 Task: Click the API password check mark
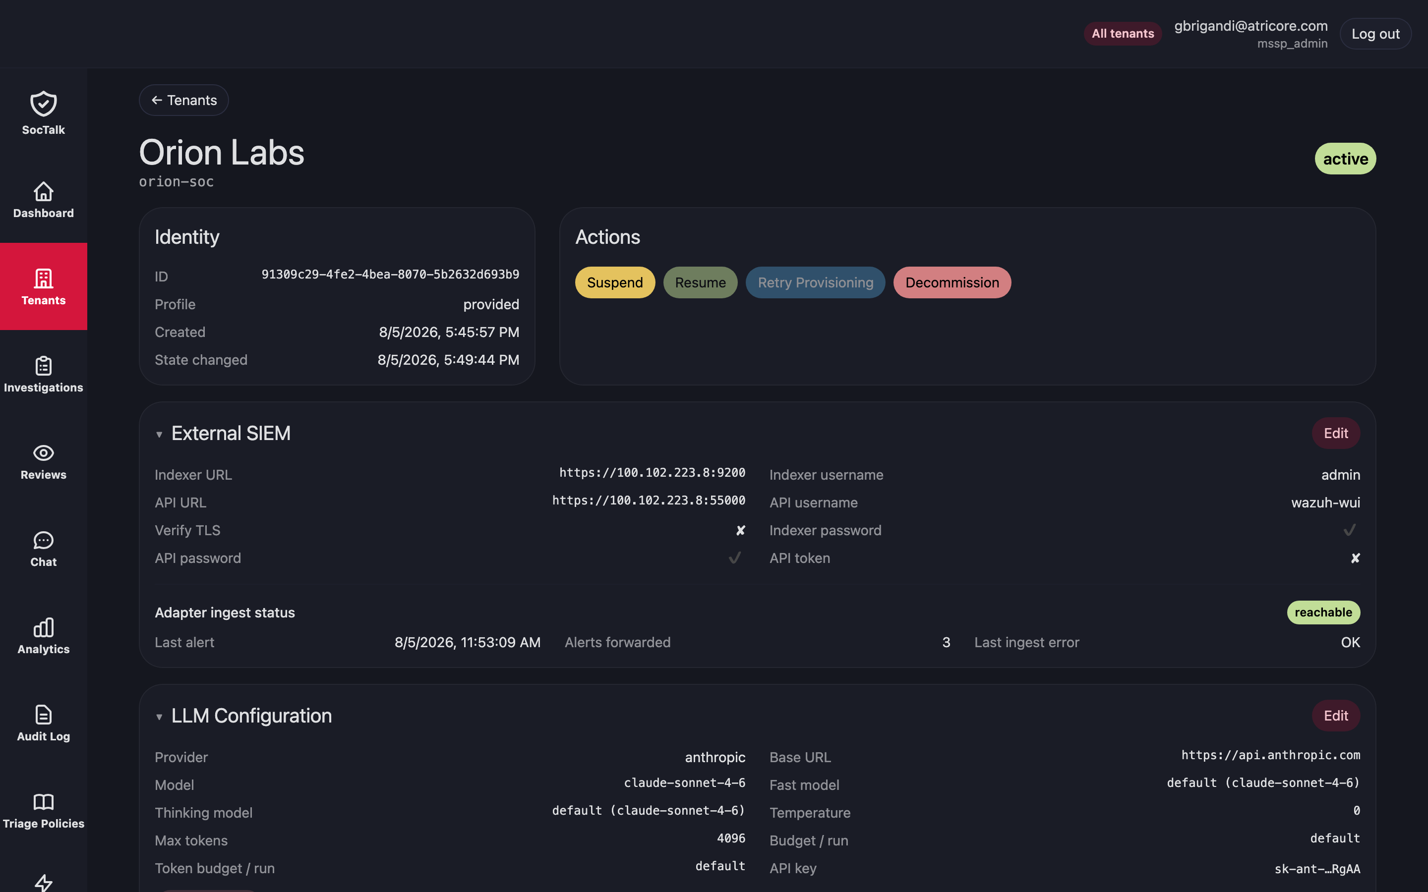tap(735, 558)
